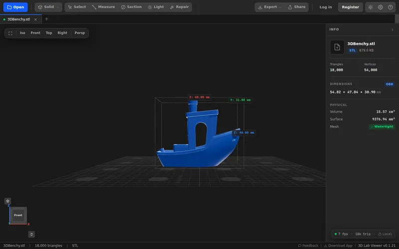Click the 3D Lab Viewer version text

377,246
